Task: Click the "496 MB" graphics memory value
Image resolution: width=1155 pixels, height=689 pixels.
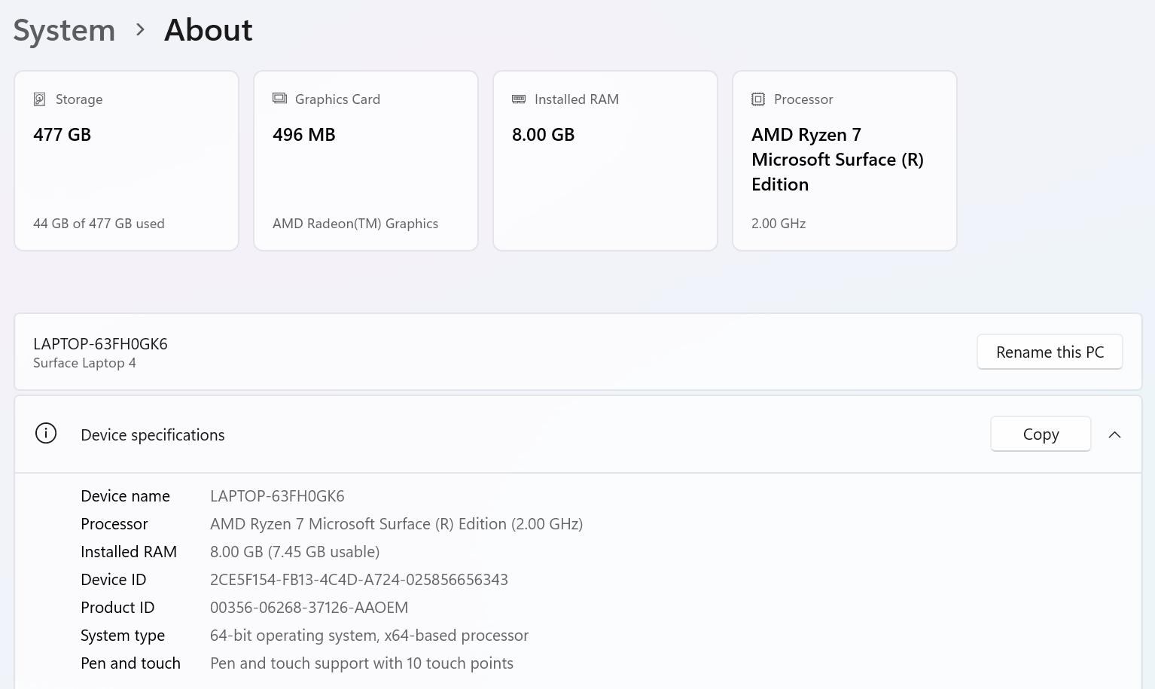Action: (304, 135)
